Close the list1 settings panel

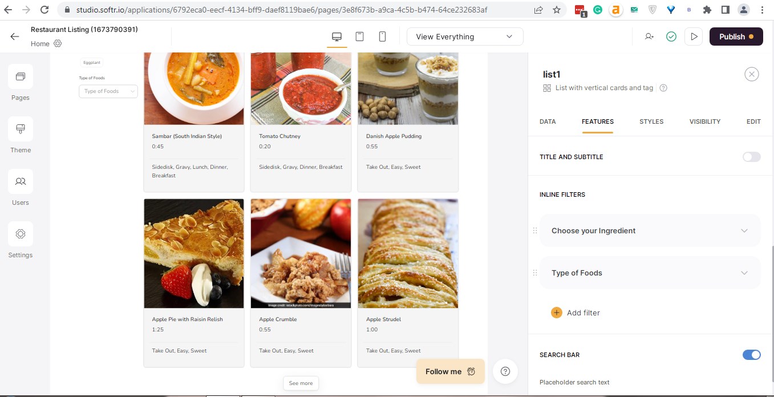(752, 74)
